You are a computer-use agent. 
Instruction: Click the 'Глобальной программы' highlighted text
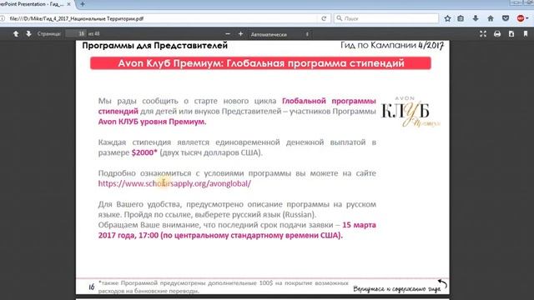(x=329, y=101)
